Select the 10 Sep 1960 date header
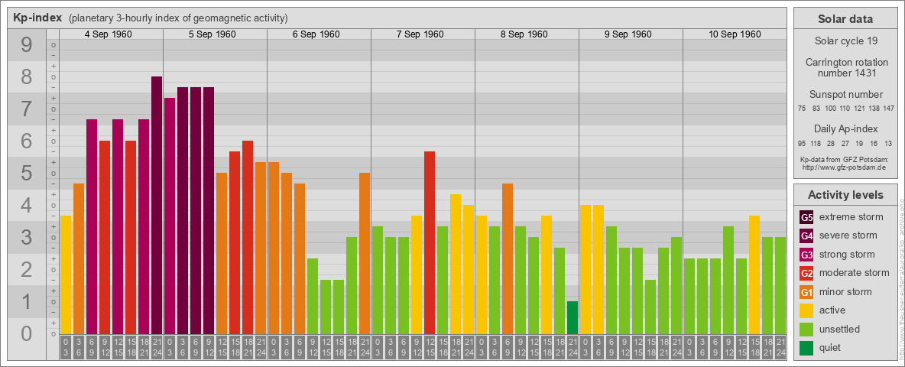This screenshot has width=905, height=367. [735, 34]
